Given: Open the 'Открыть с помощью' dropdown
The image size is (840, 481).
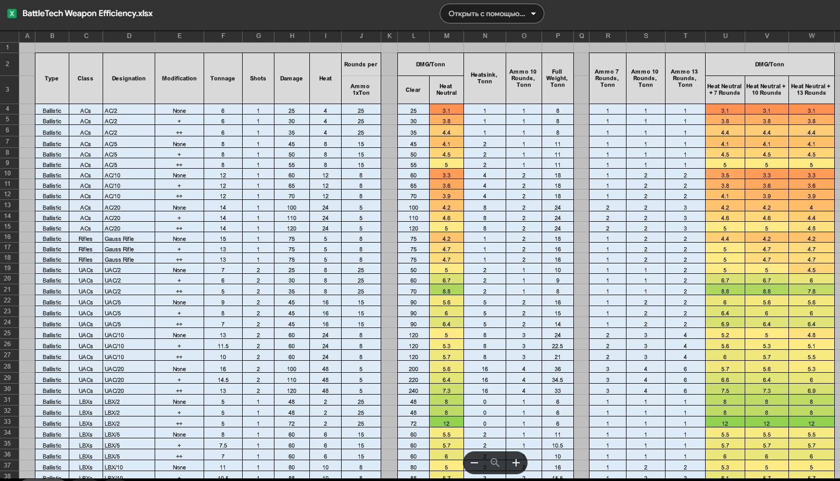Looking at the screenshot, I should pos(492,14).
